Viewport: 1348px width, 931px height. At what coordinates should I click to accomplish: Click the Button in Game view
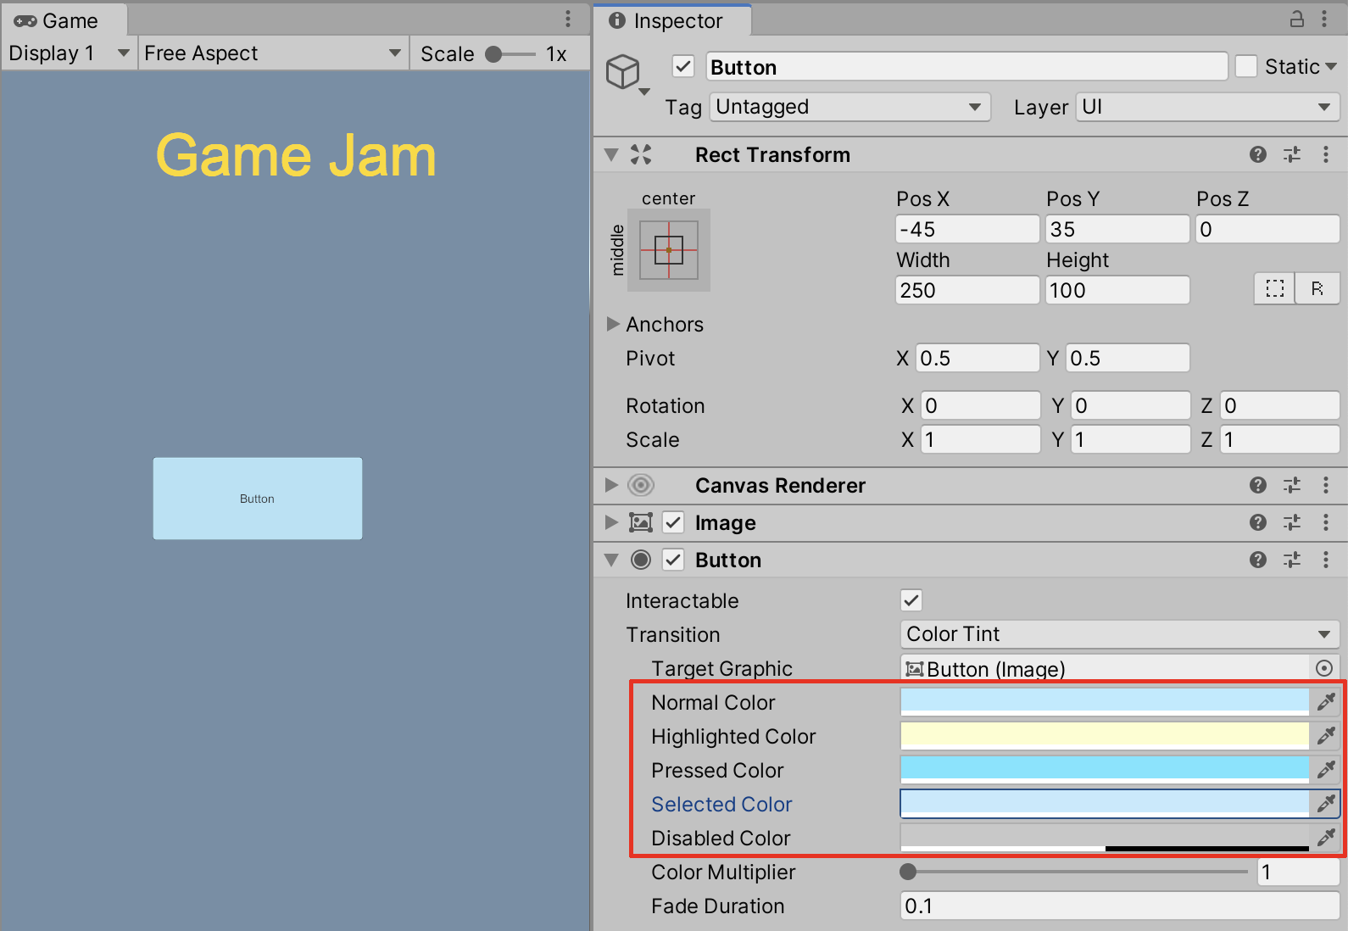[258, 499]
